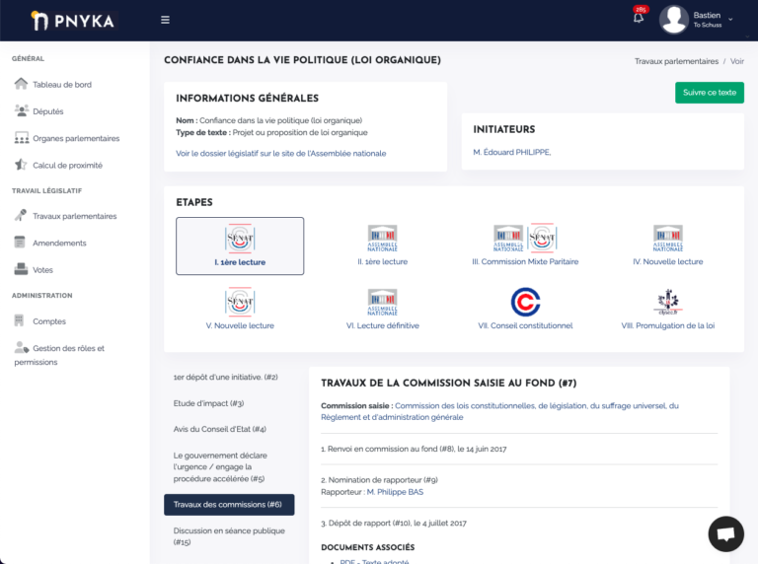Open Tableau de bord menu item
The image size is (758, 564).
[x=62, y=85]
